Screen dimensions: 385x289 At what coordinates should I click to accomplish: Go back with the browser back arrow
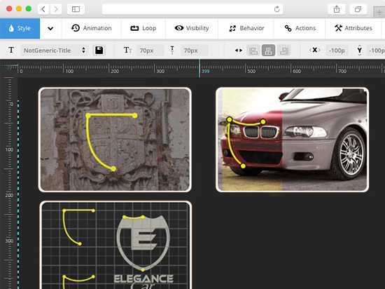click(43, 9)
